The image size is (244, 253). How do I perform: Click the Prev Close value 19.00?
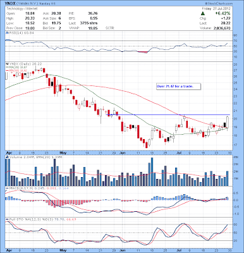30,28
